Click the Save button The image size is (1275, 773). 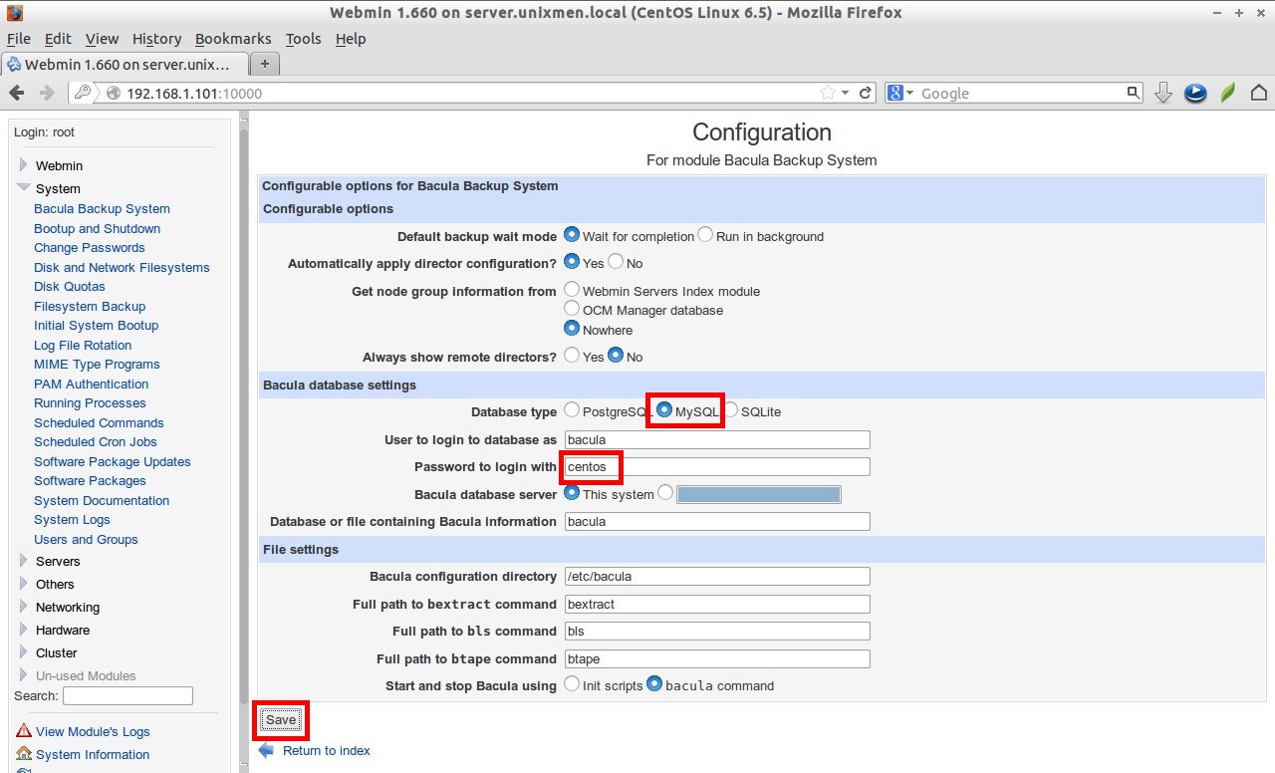click(x=281, y=720)
